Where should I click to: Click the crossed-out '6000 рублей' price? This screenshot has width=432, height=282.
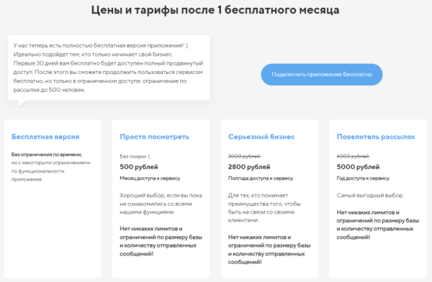coord(353,156)
